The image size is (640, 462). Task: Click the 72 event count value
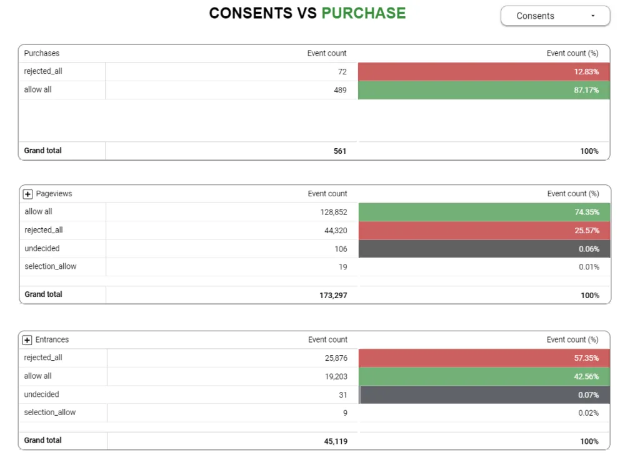pyautogui.click(x=342, y=72)
